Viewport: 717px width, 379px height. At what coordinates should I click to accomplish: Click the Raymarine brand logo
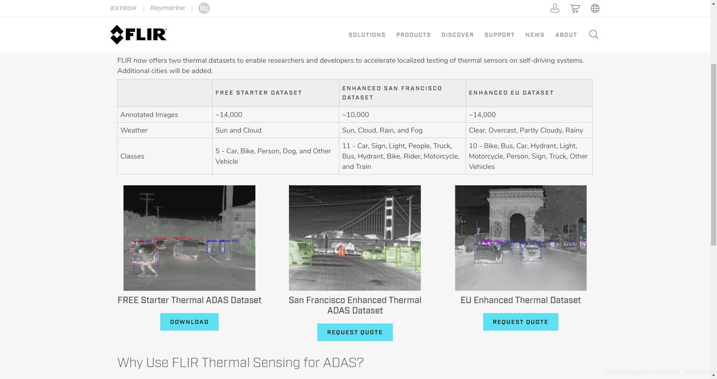(x=167, y=8)
